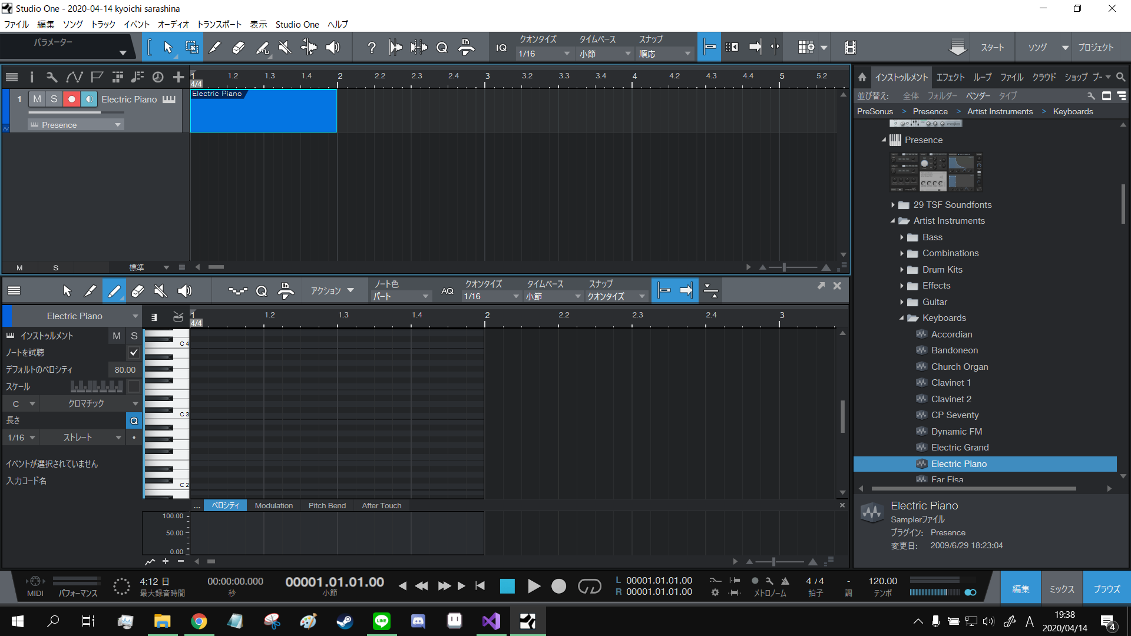
Task: Toggle the ノートを試聴 checkbox
Action: tap(134, 352)
